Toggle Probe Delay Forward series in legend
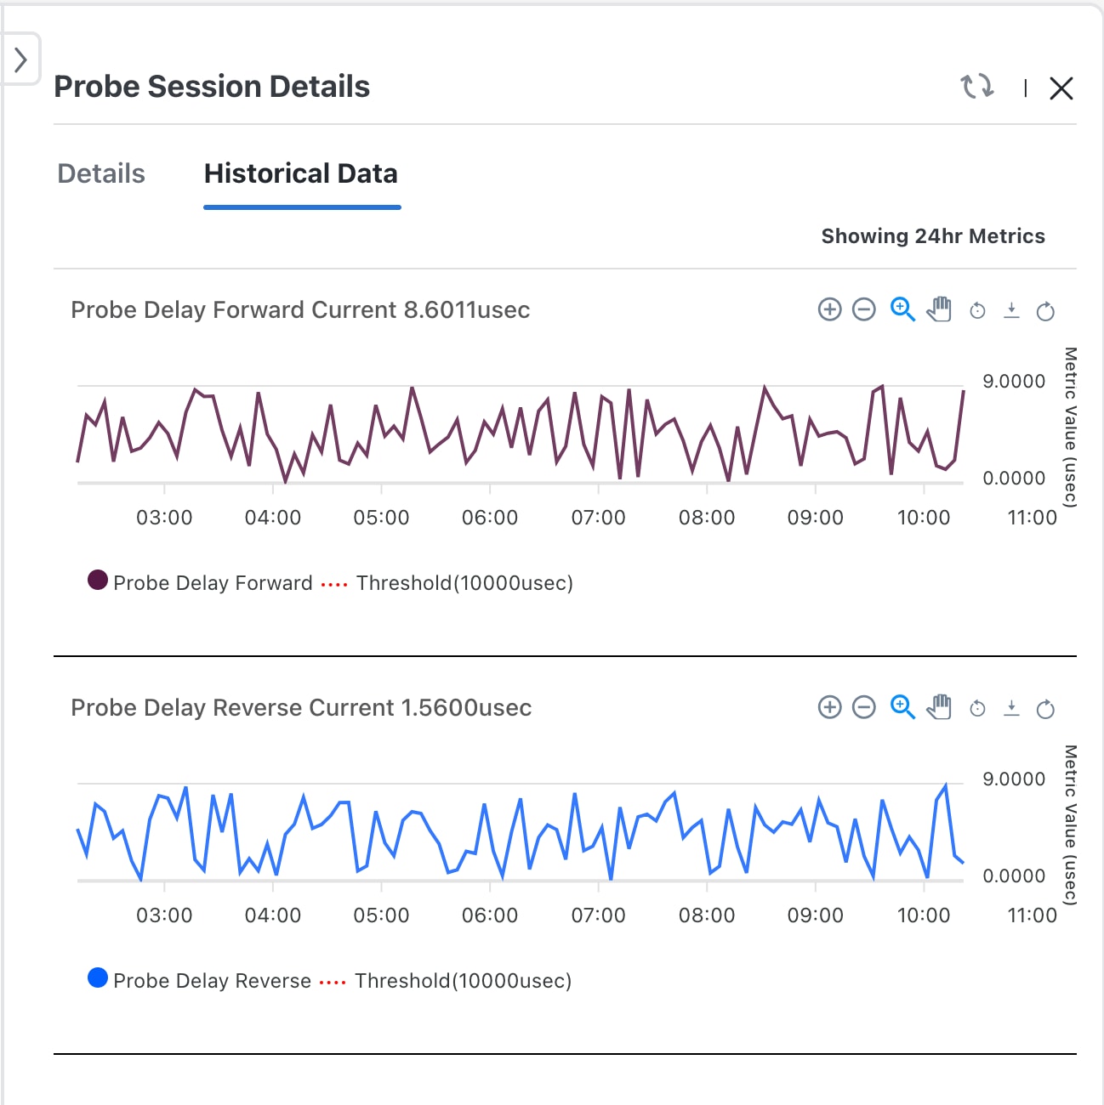Screen dimensions: 1104x1105 coord(201,582)
